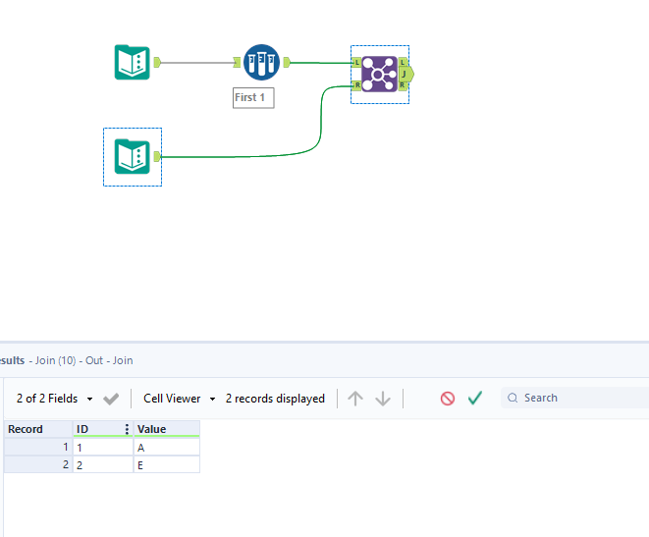Open the Cell Viewer dropdown
Image resolution: width=649 pixels, height=537 pixels.
[180, 399]
